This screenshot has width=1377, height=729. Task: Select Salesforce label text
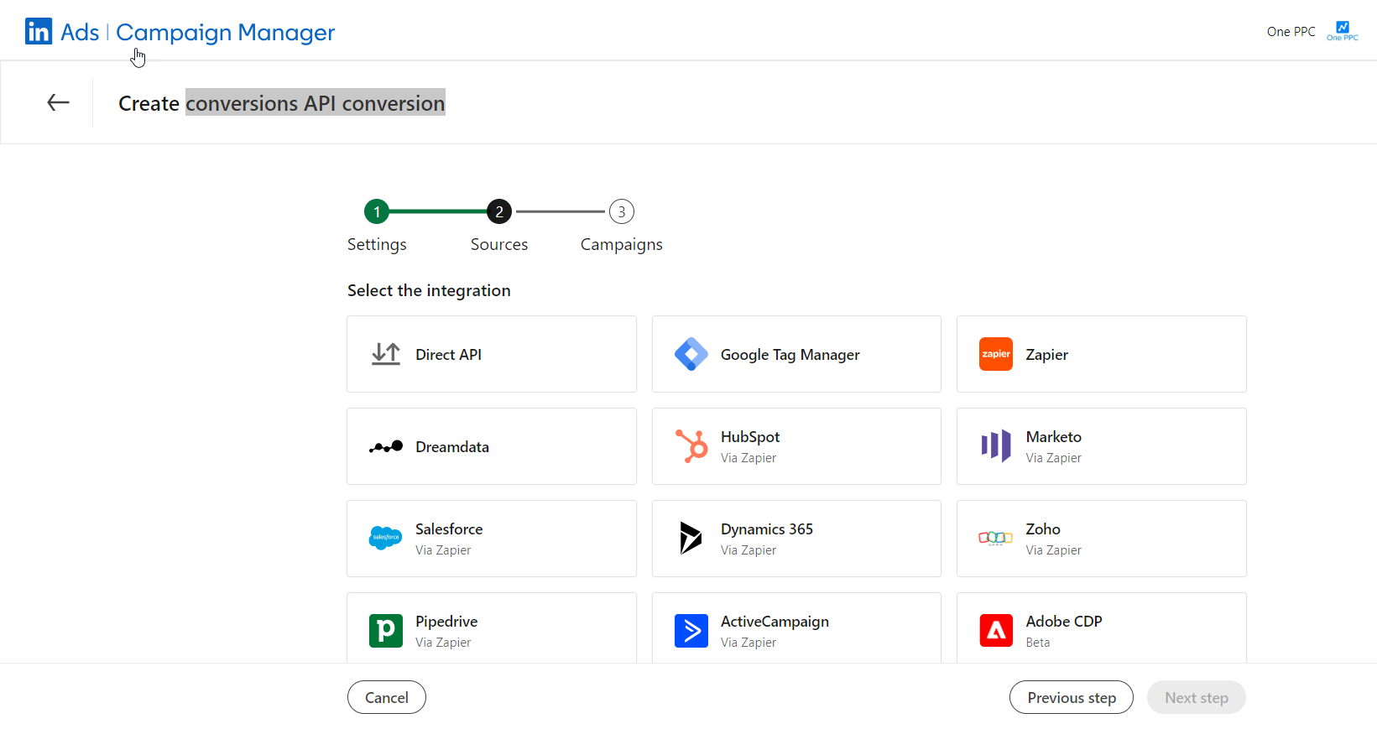pyautogui.click(x=449, y=529)
